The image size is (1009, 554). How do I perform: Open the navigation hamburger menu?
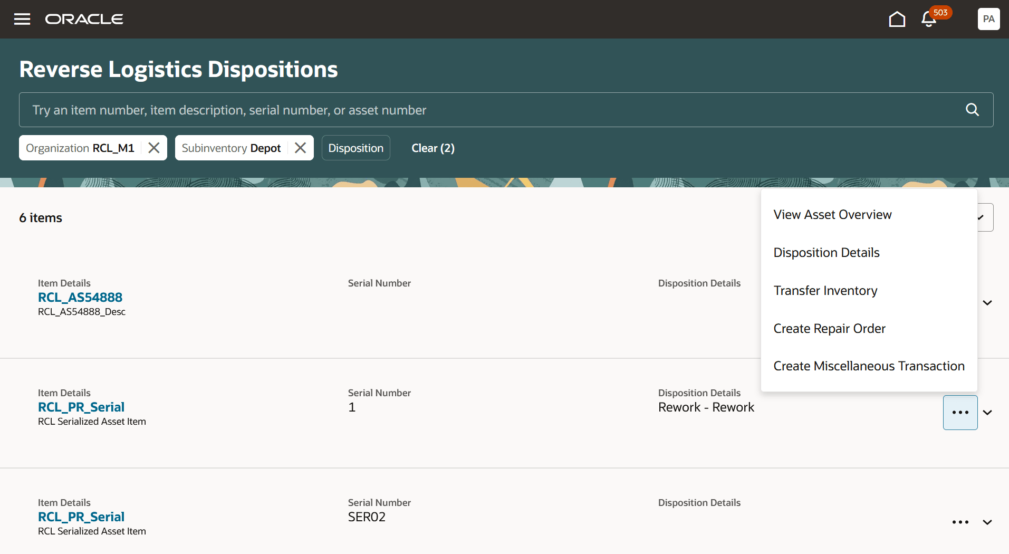pos(22,19)
